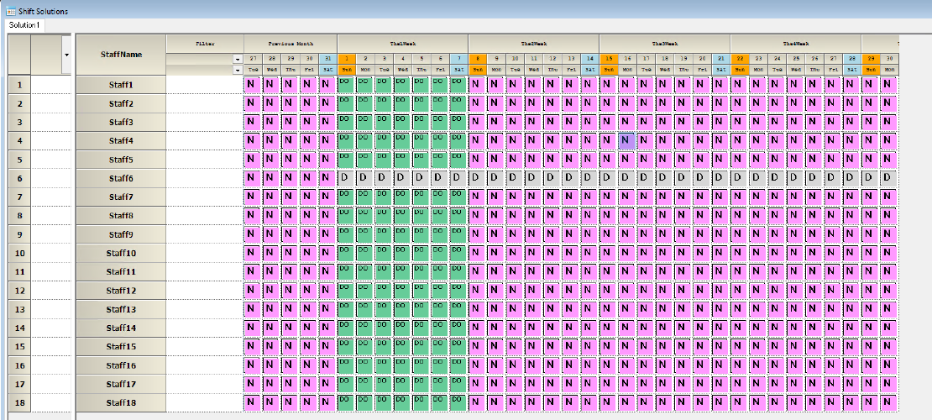The width and height of the screenshot is (932, 420).
Task: Switch to the Solution1 tab
Action: [x=24, y=25]
